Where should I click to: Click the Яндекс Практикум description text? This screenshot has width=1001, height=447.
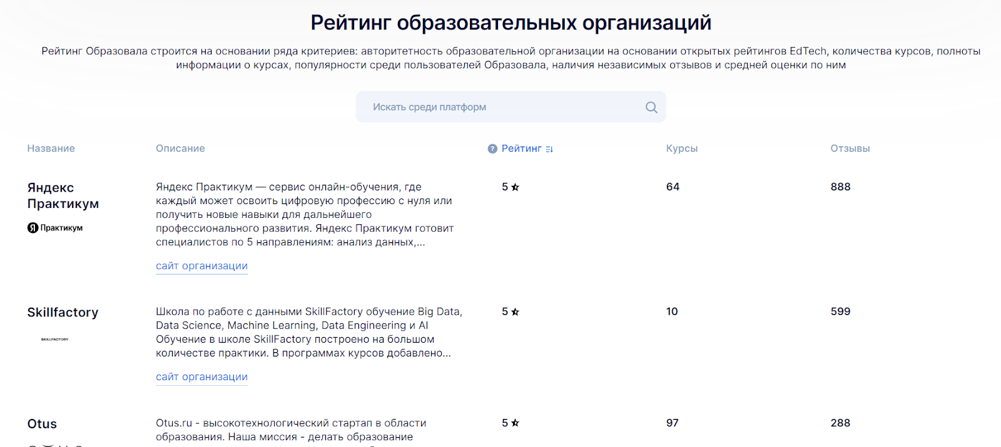tap(305, 214)
